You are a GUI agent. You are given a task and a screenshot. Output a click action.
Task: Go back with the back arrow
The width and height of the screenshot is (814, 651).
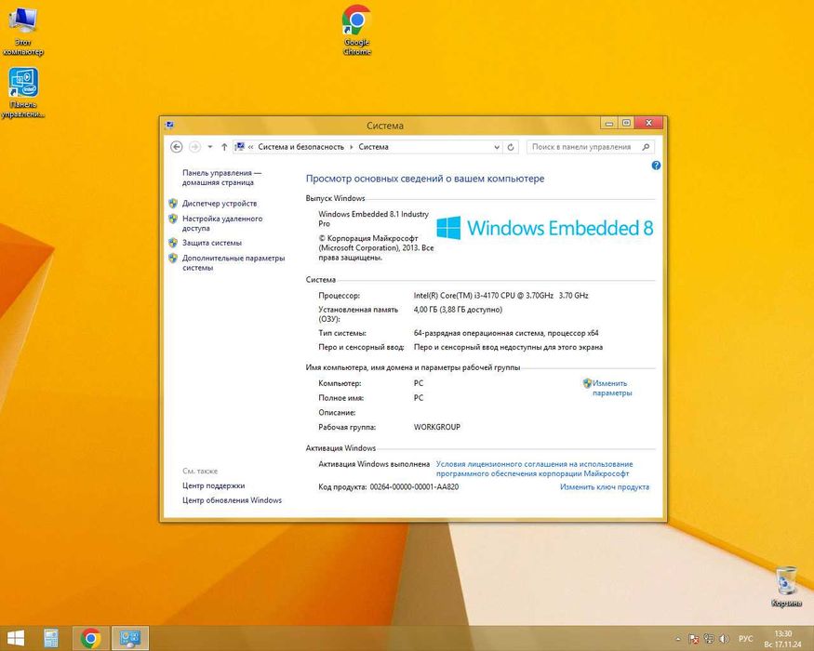(177, 147)
